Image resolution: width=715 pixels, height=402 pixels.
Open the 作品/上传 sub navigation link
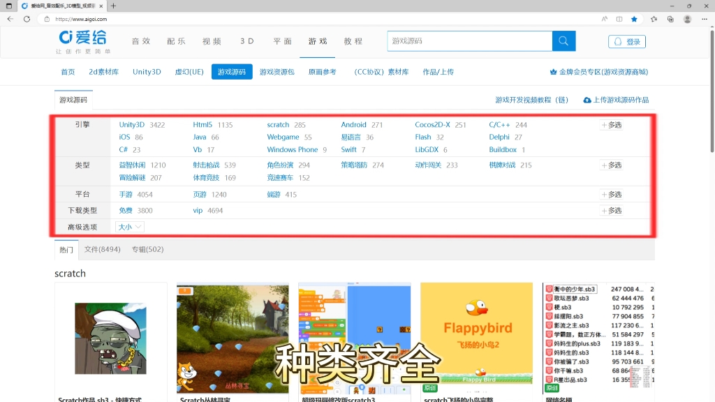coord(438,72)
